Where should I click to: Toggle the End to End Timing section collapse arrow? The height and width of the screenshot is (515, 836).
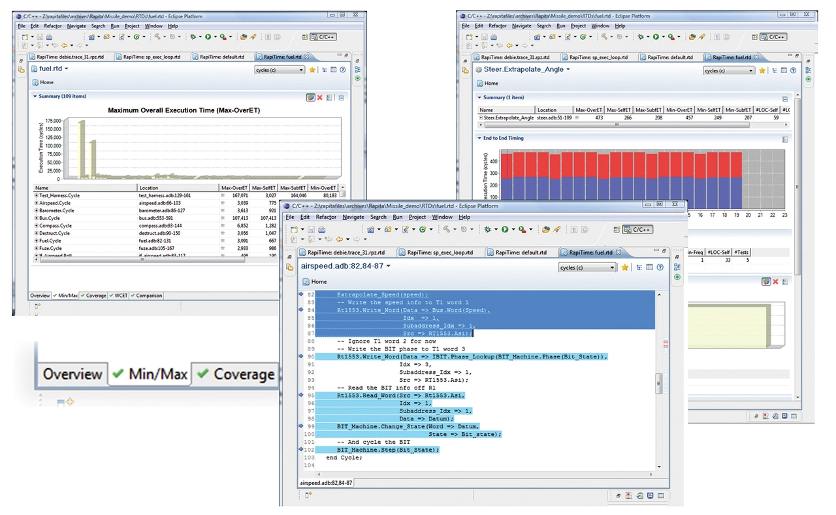(x=479, y=138)
